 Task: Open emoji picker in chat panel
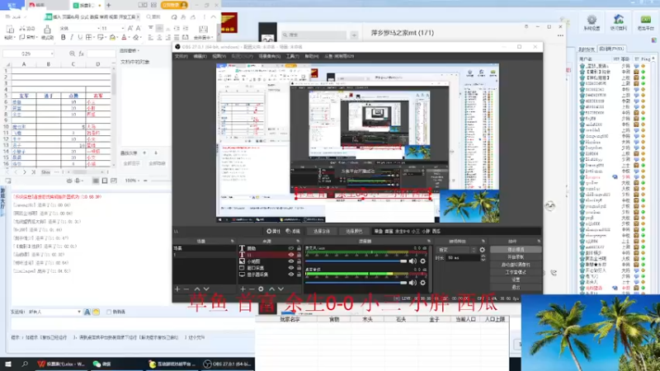[x=96, y=312]
